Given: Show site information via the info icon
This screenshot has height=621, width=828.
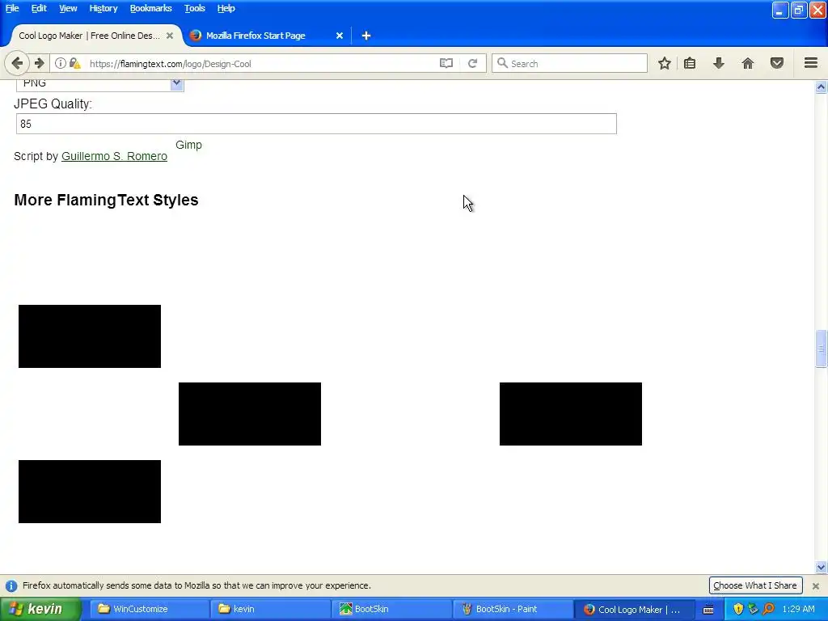Looking at the screenshot, I should [x=60, y=63].
